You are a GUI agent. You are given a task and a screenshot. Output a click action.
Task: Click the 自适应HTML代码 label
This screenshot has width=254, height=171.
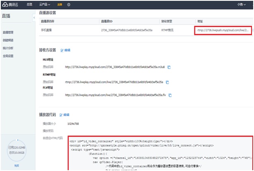point(53,138)
